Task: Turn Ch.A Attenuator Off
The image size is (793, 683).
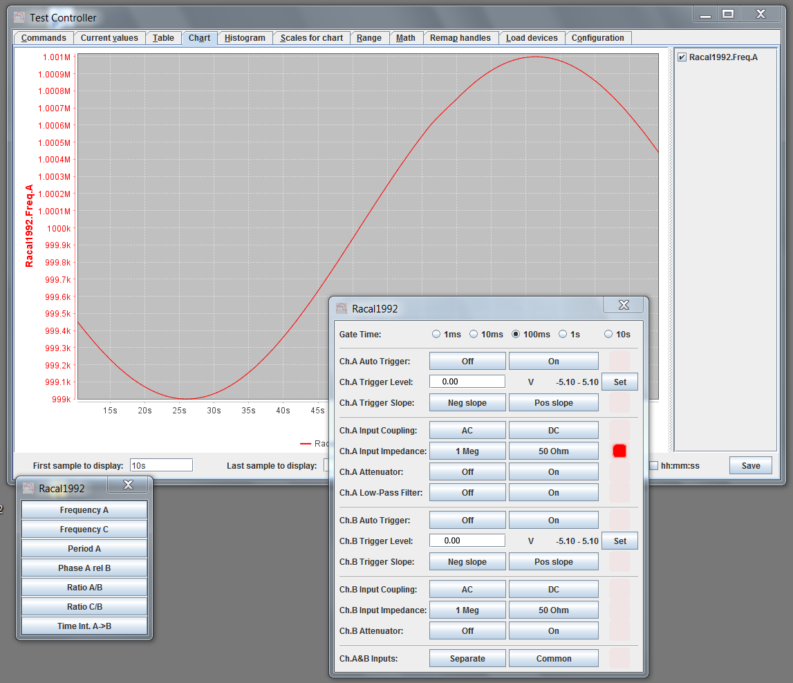Action: point(467,471)
